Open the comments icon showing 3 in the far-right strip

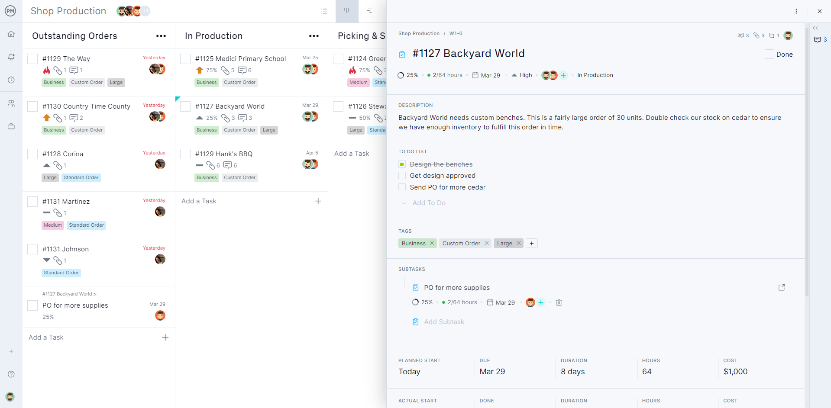[820, 40]
